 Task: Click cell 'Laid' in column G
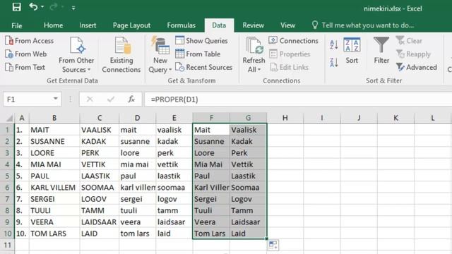click(248, 234)
